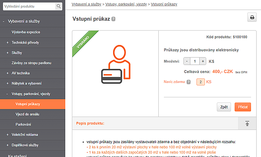Click the search magnifier icon

59,7
